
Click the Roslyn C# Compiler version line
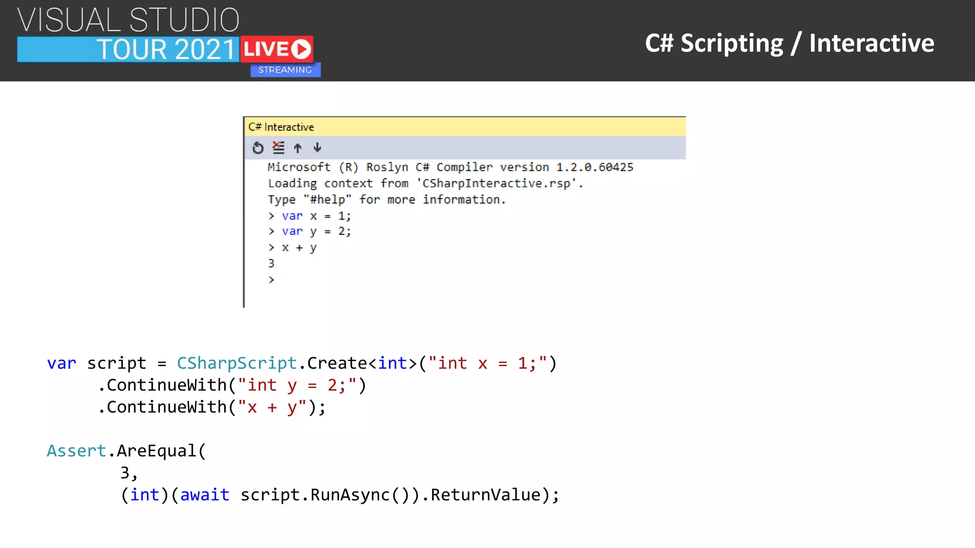(x=450, y=167)
